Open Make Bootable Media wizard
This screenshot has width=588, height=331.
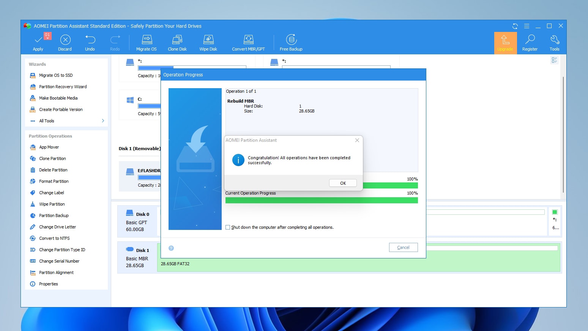click(58, 98)
